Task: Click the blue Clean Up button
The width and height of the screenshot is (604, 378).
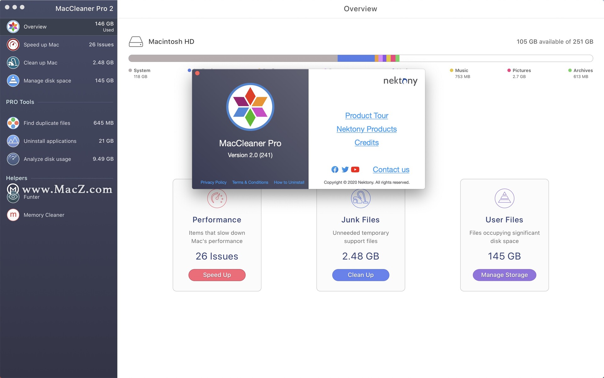Action: (x=361, y=275)
